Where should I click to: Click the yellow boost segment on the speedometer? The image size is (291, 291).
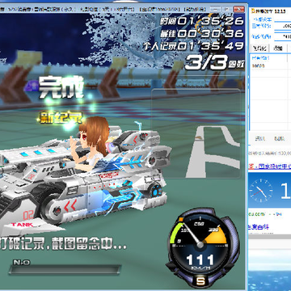tap(216, 235)
